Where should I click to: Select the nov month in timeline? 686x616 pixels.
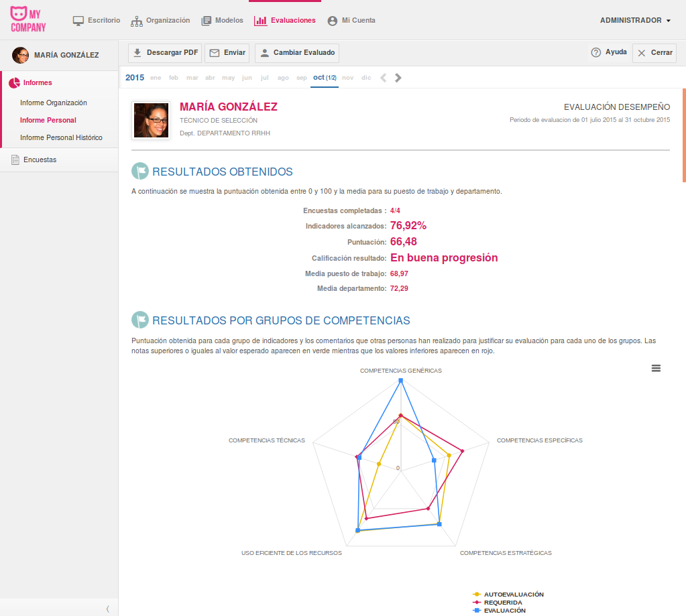pos(348,78)
